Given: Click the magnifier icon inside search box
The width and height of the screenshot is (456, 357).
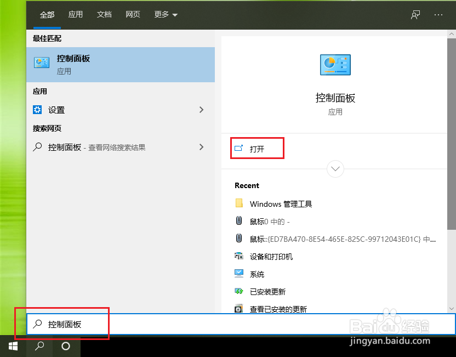Looking at the screenshot, I should [37, 324].
